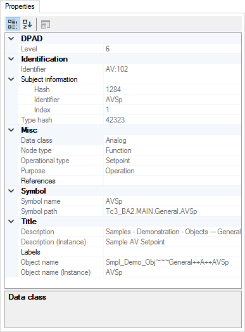Click Object name (Instance) value AVSp
This screenshot has height=332, width=245.
pyautogui.click(x=114, y=272)
